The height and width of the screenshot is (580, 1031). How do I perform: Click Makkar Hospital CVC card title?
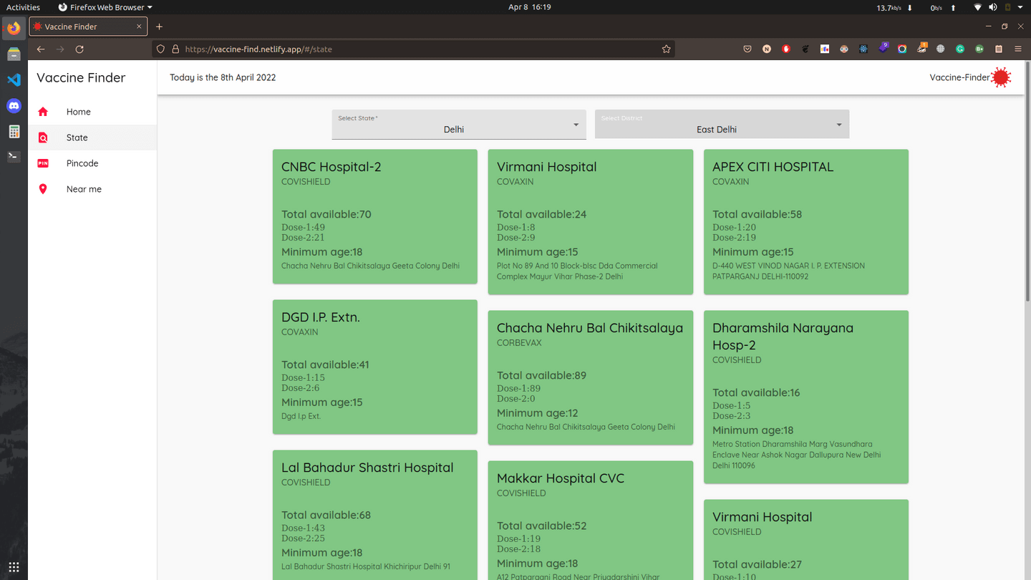click(x=561, y=478)
